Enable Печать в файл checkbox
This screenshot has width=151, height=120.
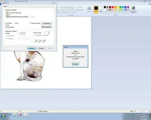(x=30, y=23)
